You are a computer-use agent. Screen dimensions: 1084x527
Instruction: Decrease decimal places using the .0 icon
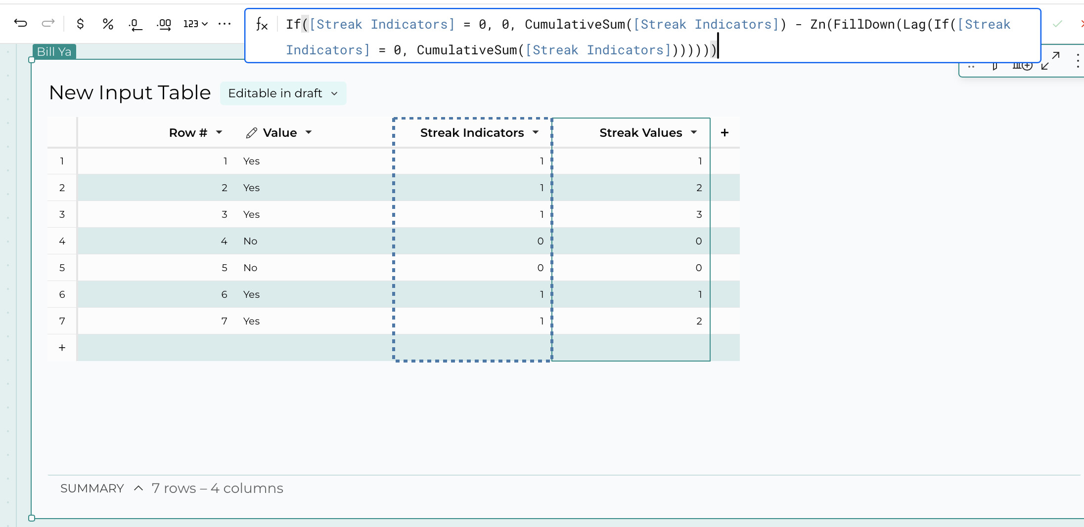click(x=135, y=24)
